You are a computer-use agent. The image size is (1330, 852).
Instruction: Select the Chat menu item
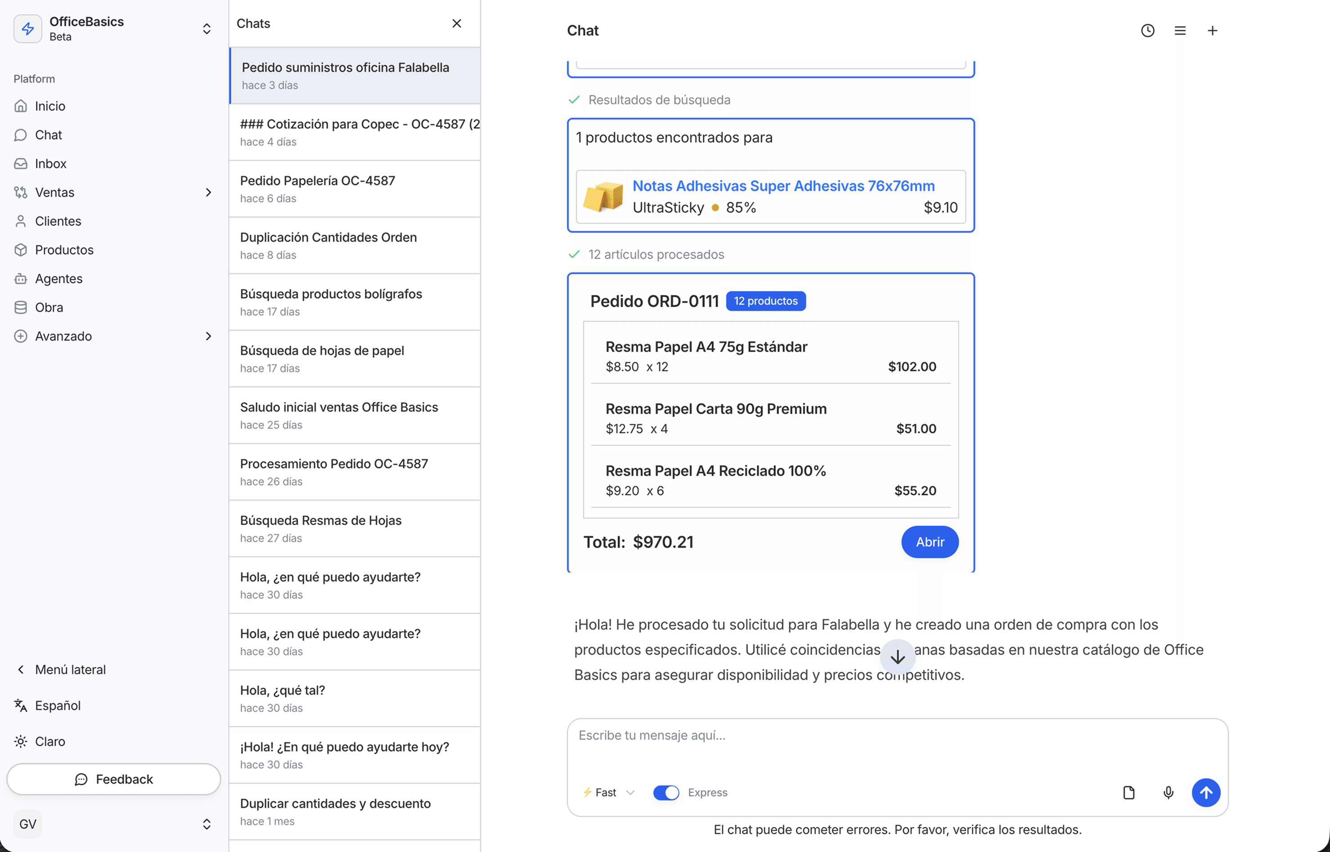(48, 134)
